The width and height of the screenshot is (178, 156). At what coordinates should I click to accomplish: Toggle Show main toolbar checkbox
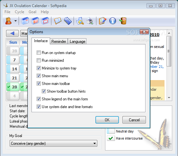39,84
